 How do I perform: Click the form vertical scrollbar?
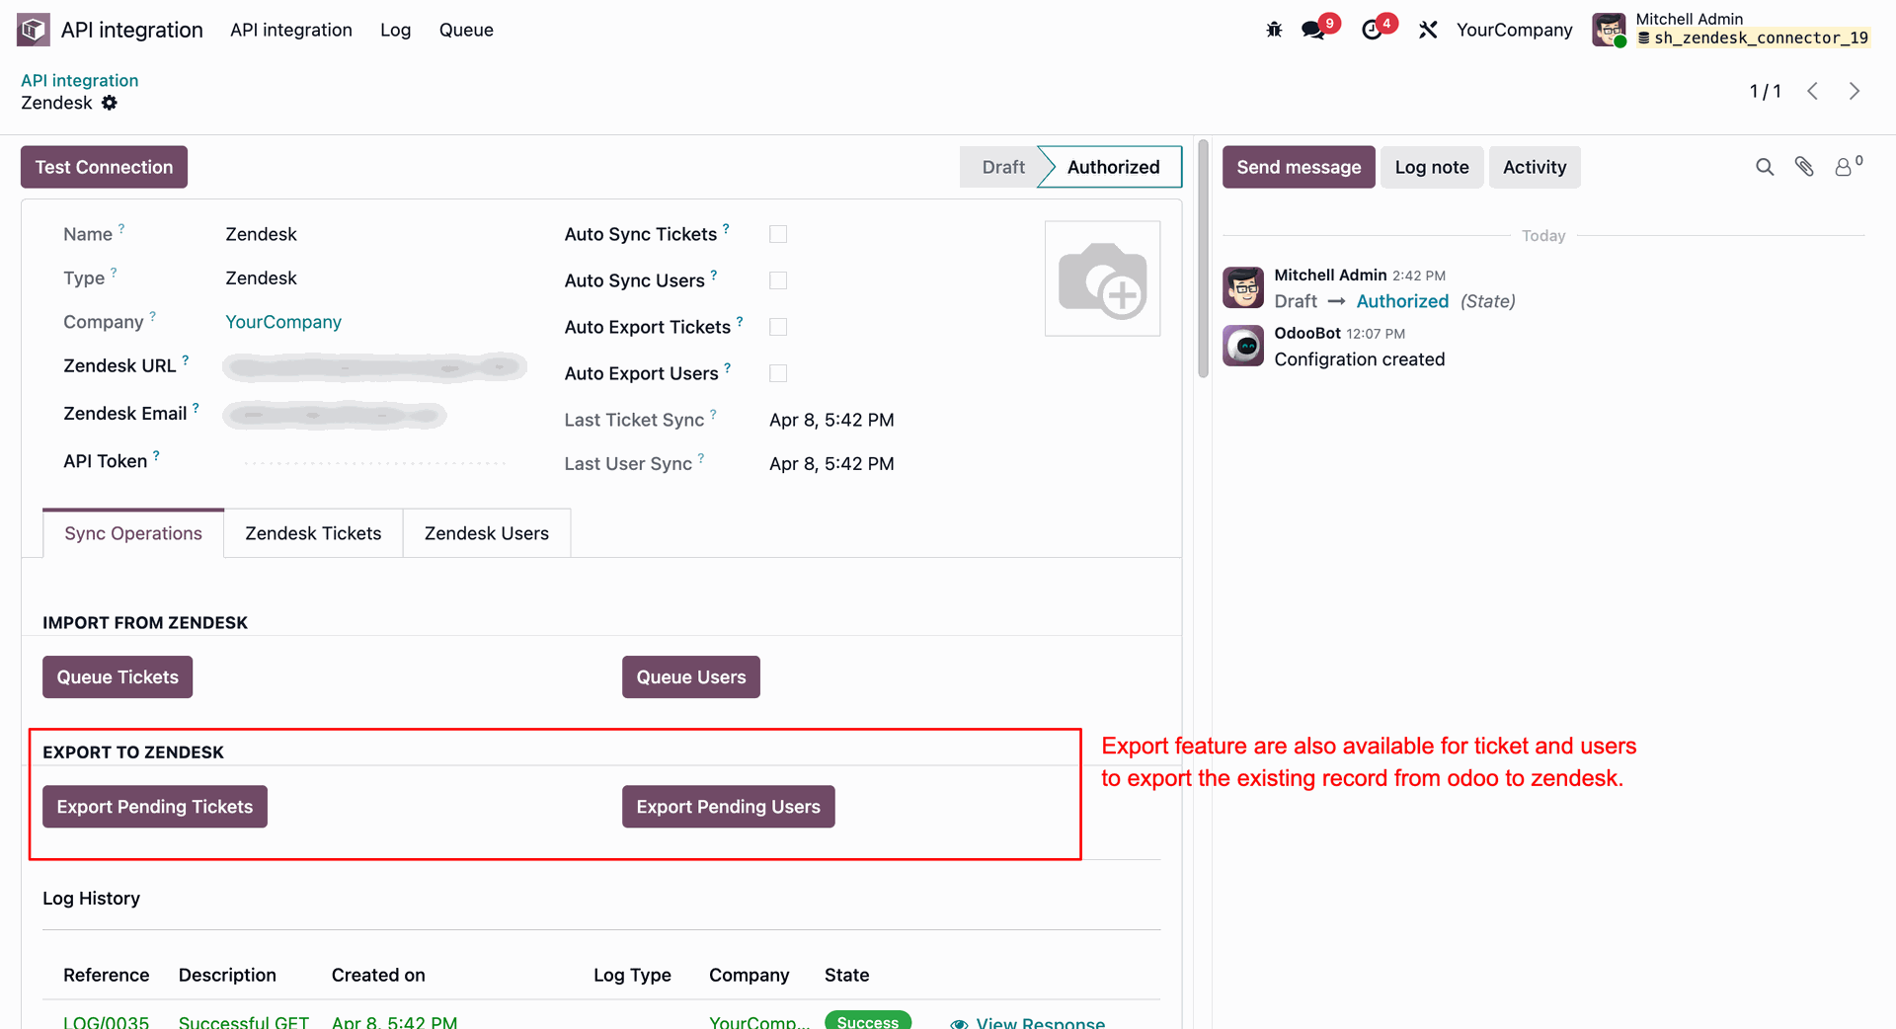coord(1203,259)
